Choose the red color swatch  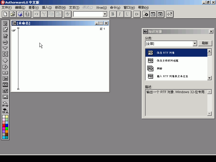(4, 126)
